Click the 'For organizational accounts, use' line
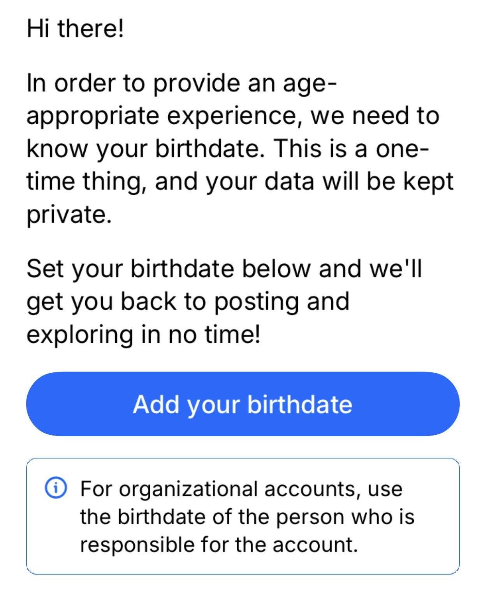Screen dimensions: 482x596 241,489
